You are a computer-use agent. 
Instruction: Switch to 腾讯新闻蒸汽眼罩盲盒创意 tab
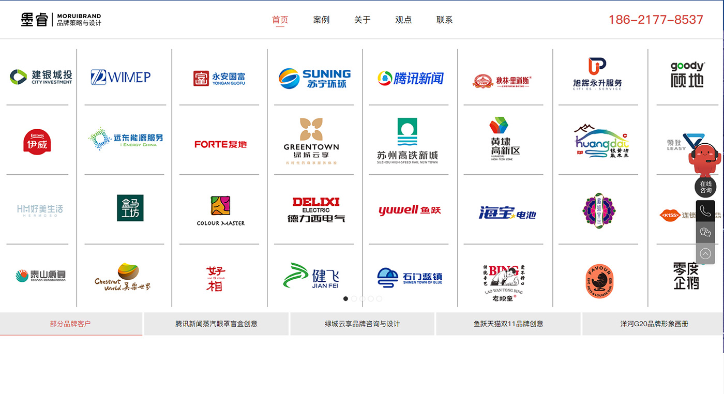click(x=216, y=324)
